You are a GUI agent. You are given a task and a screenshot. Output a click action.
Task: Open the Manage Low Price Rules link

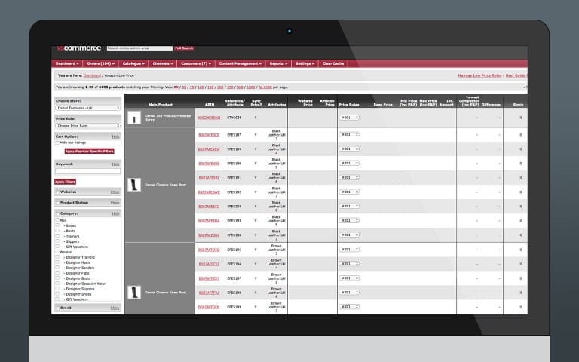[x=479, y=75]
